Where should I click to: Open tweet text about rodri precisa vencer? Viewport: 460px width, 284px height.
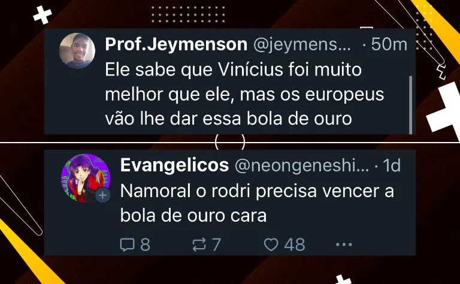(257, 203)
